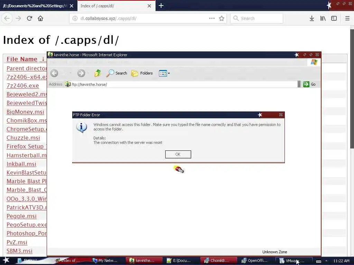
Task: Download PvZ.msi link
Action: point(17,242)
